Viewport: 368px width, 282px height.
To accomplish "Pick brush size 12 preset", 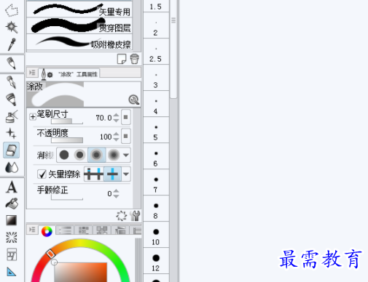I will (x=156, y=261).
